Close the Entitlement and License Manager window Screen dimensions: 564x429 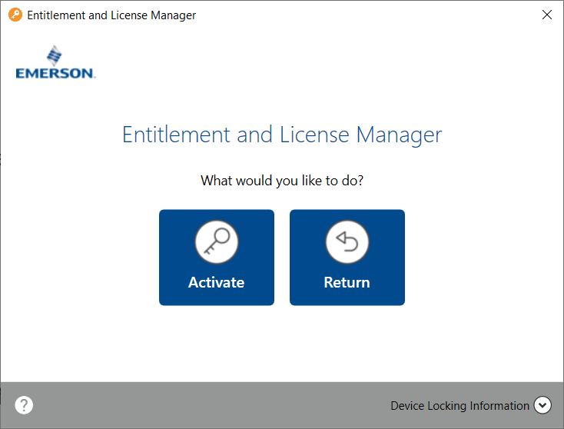547,15
